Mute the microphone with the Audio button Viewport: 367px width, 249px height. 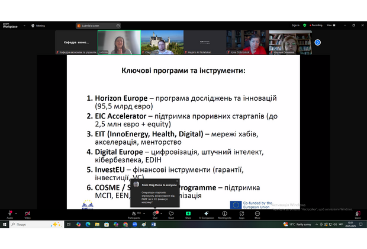point(9,214)
